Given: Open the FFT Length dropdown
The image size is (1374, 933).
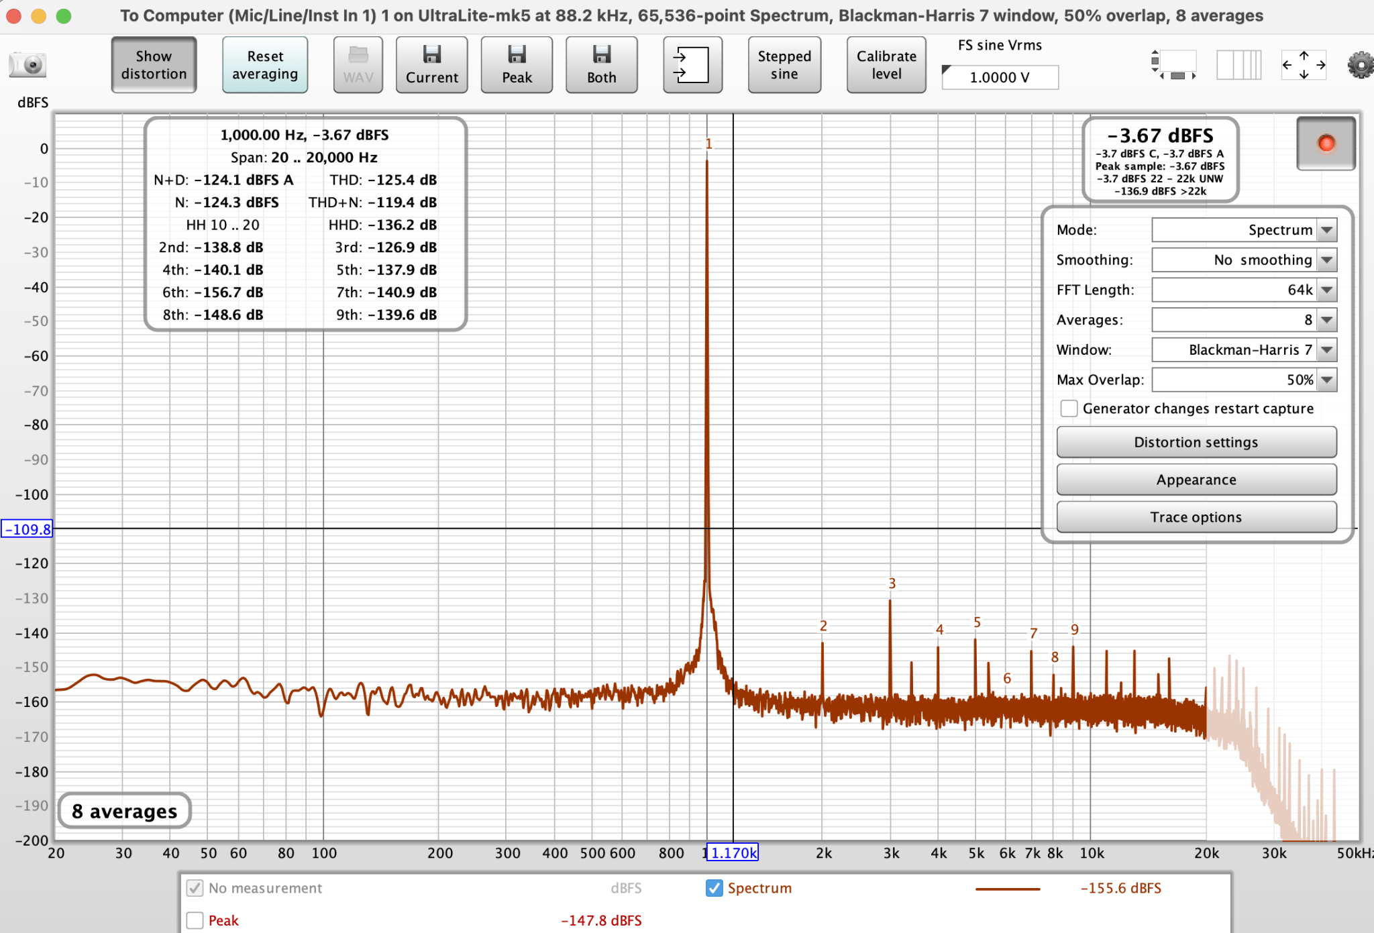Looking at the screenshot, I should pos(1244,290).
